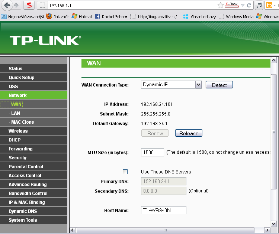Open the Bandwidth Control menu
The height and width of the screenshot is (234, 279).
click(33, 193)
